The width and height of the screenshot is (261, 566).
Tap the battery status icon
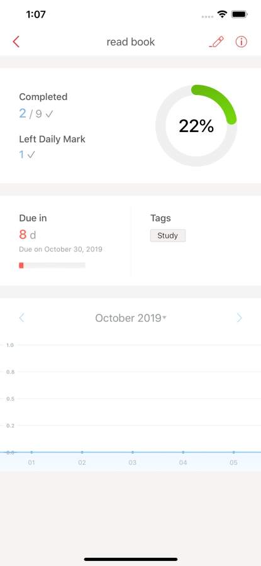(x=239, y=14)
